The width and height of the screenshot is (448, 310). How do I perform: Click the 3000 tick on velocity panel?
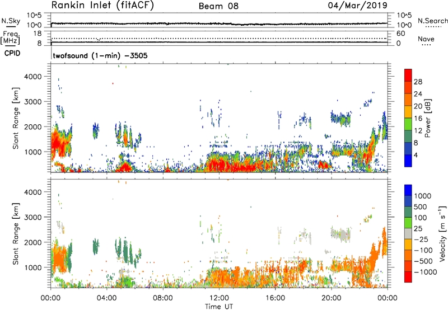point(33,217)
